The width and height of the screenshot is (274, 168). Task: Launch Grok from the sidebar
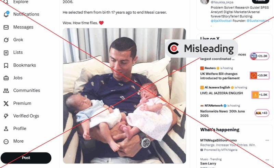tap(6, 40)
